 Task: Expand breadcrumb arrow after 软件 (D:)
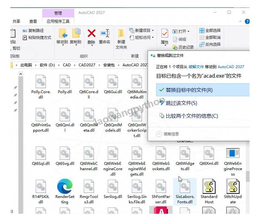tap(59, 65)
